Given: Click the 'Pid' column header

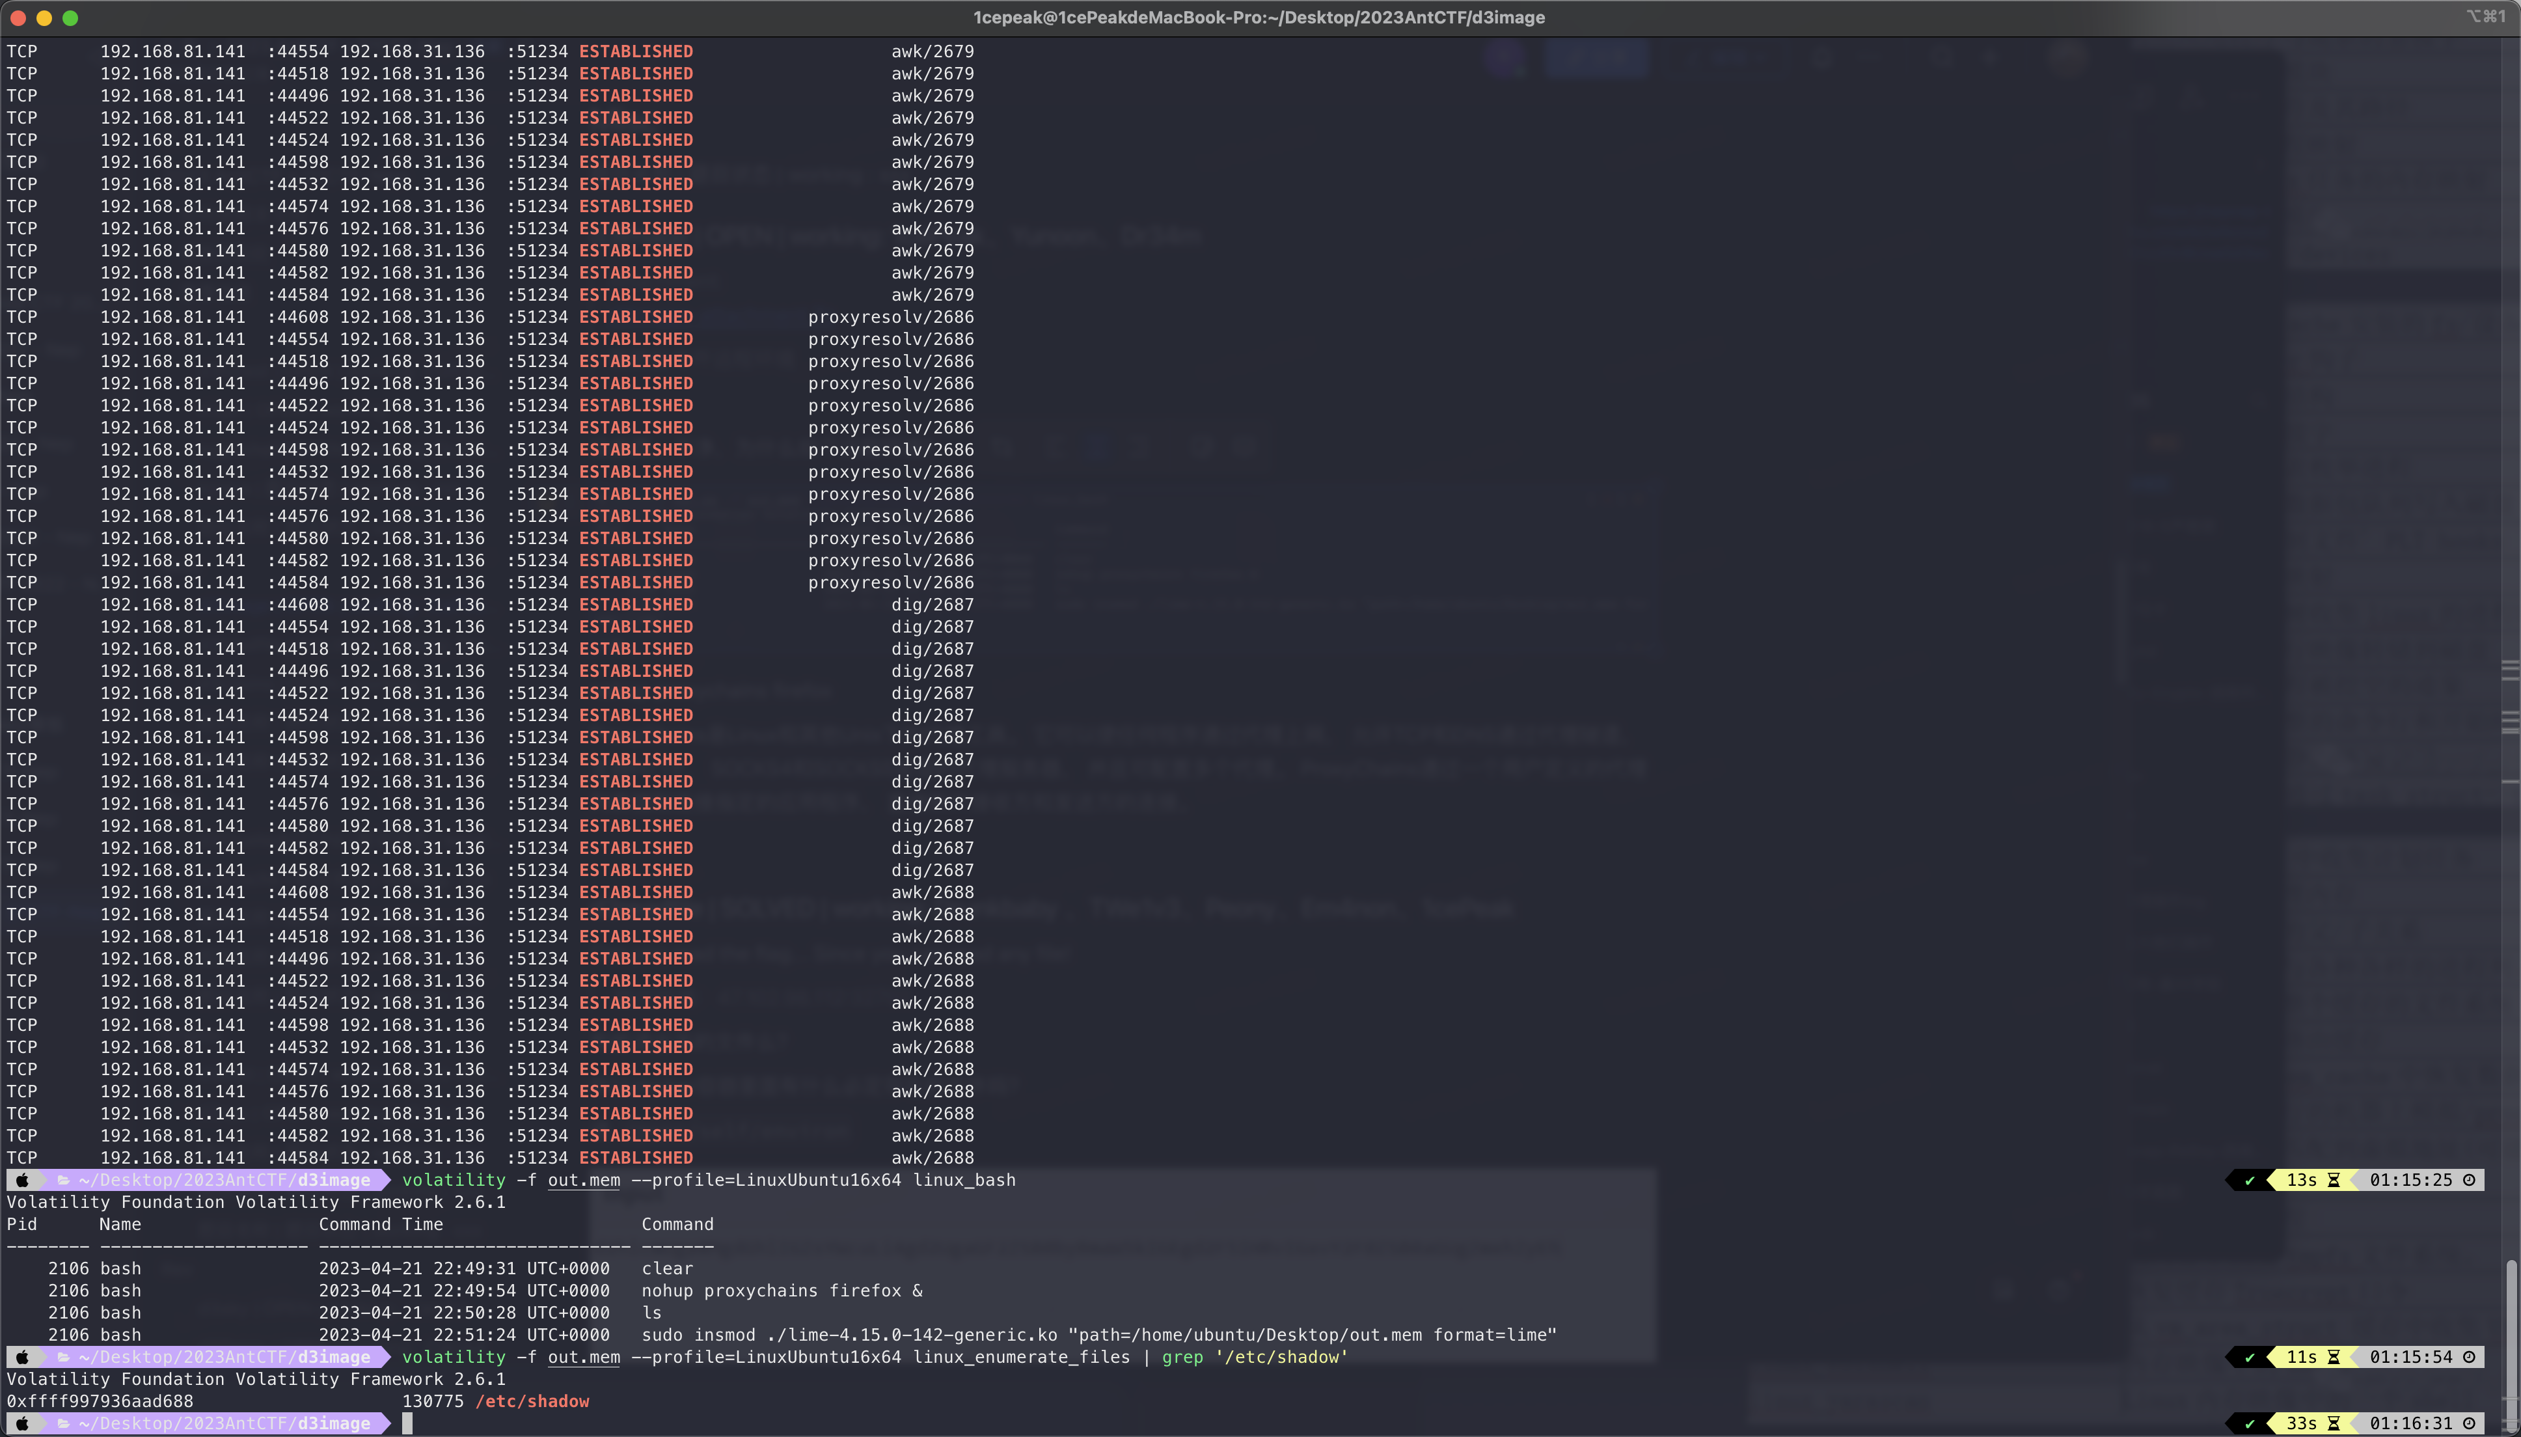Looking at the screenshot, I should [21, 1225].
